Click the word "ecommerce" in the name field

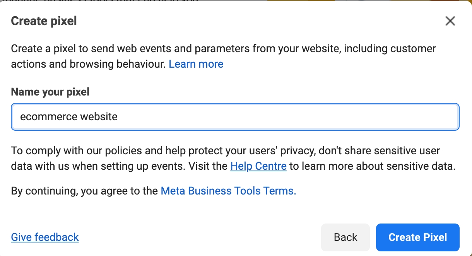tap(43, 116)
